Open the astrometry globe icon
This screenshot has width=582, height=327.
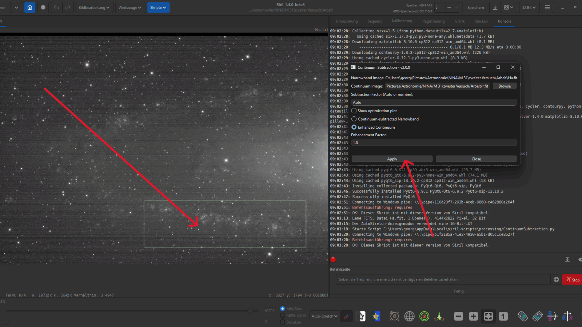point(409,316)
